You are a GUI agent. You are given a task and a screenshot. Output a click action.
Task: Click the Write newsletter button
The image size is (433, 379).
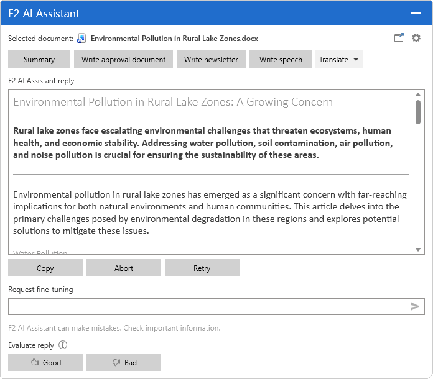pos(211,59)
